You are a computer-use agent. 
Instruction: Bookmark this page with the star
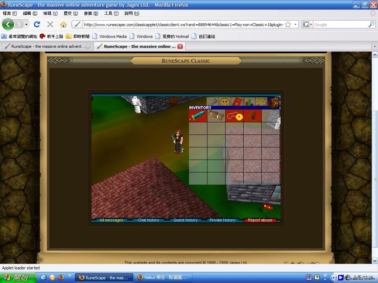pyautogui.click(x=288, y=24)
